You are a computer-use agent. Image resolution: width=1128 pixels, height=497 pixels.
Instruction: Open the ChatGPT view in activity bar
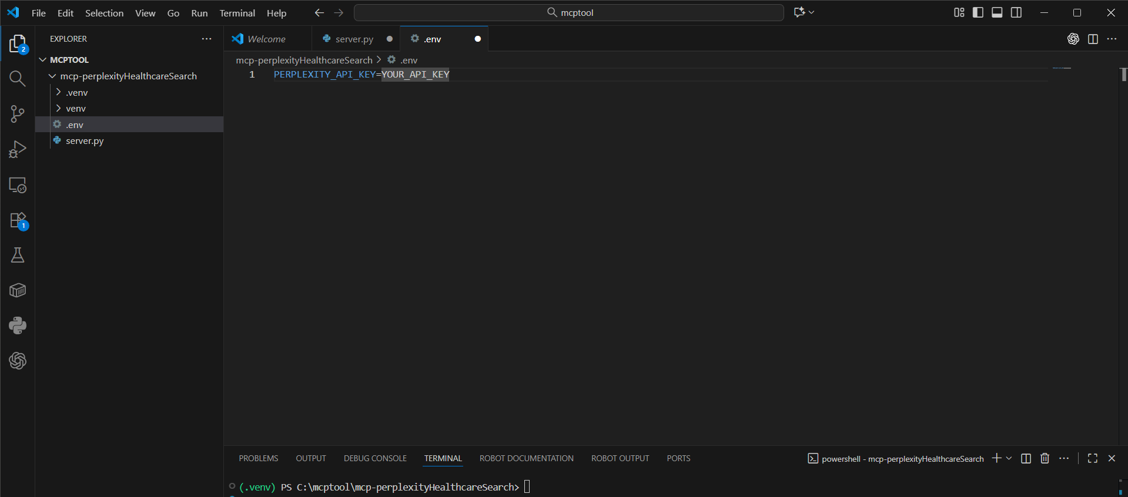coord(18,361)
